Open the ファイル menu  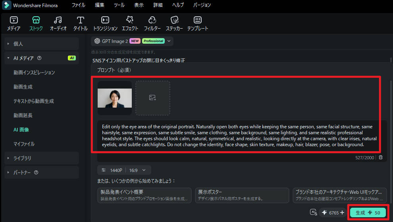[79, 5]
